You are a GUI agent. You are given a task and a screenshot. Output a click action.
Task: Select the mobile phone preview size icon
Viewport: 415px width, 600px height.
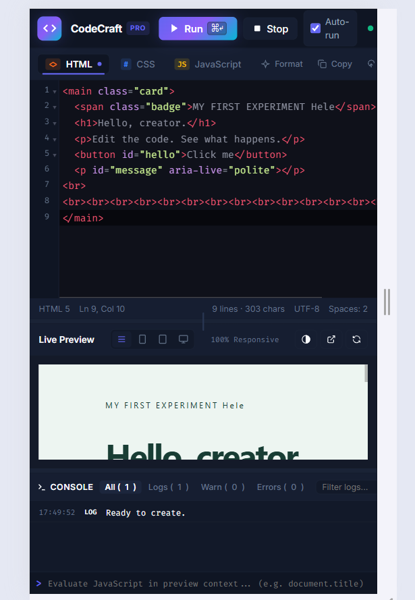click(x=142, y=339)
